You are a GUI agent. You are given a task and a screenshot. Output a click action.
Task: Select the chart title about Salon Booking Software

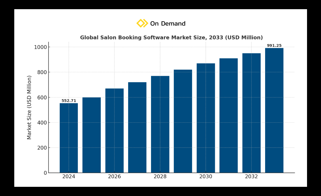171,38
